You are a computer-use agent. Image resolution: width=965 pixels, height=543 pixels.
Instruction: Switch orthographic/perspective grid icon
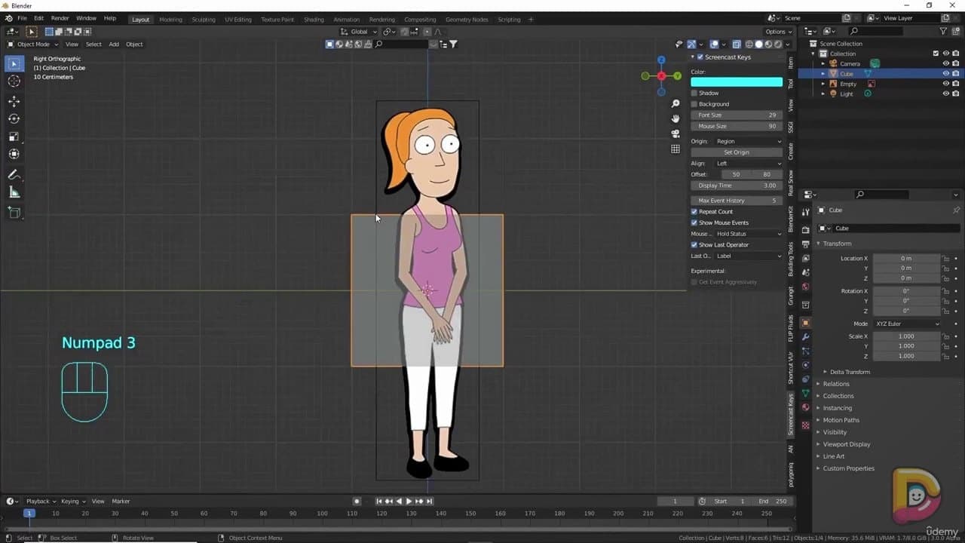click(675, 149)
